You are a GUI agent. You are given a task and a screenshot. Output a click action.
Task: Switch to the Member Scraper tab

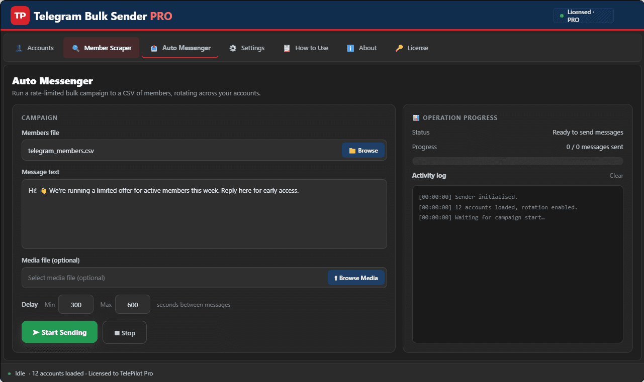[x=102, y=48]
